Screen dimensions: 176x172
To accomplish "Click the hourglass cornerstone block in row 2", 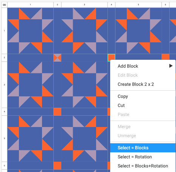I will click(58, 58).
